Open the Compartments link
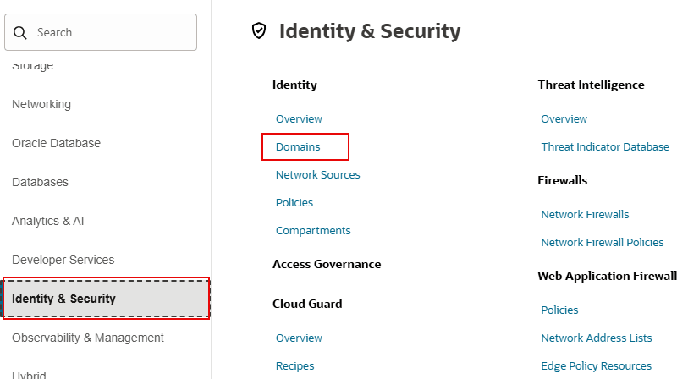Screen dimensions: 699x379 312,230
